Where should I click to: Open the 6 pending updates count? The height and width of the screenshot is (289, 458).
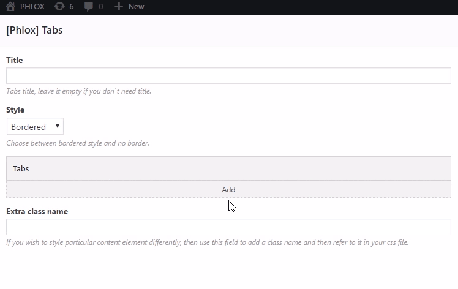[x=72, y=6]
